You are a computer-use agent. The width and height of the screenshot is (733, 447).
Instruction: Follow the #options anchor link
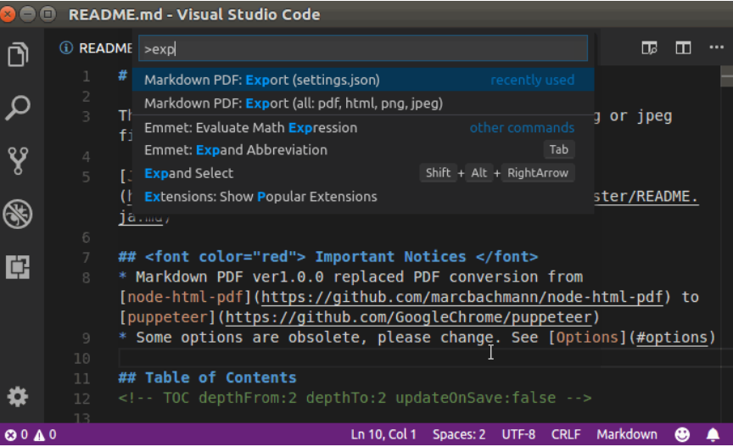[x=672, y=338]
